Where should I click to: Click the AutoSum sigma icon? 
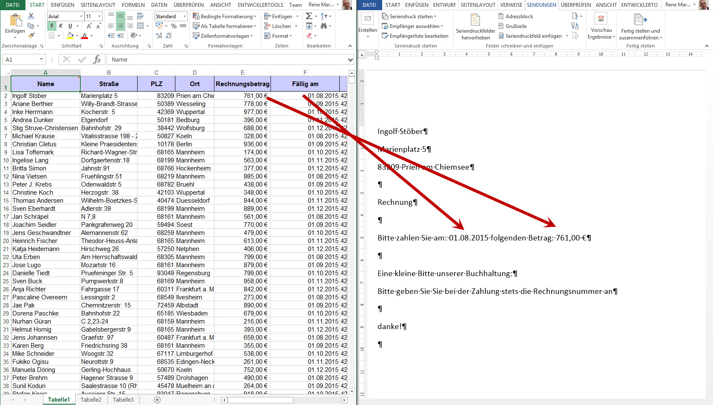point(309,16)
